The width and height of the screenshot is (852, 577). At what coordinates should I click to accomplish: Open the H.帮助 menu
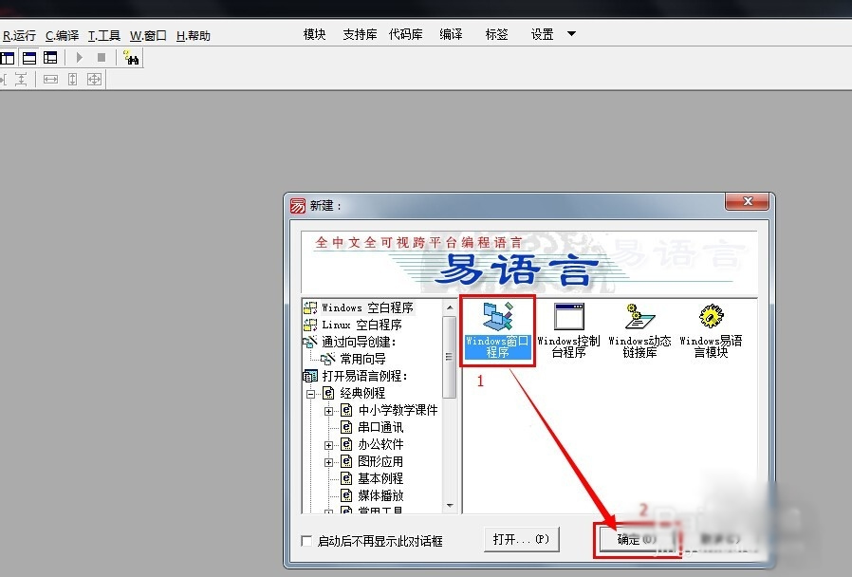[193, 36]
